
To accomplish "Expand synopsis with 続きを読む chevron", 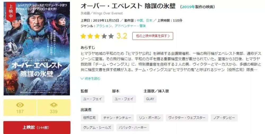I will point(91,78).
